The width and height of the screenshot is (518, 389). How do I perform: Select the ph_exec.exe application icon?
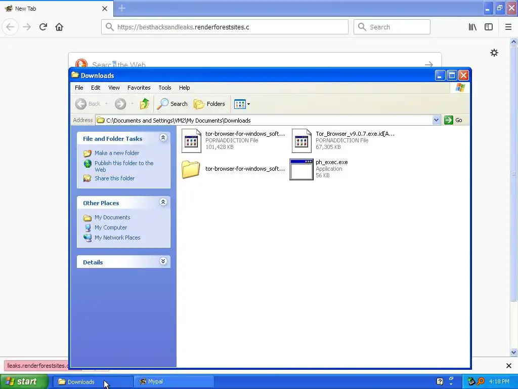tap(301, 169)
